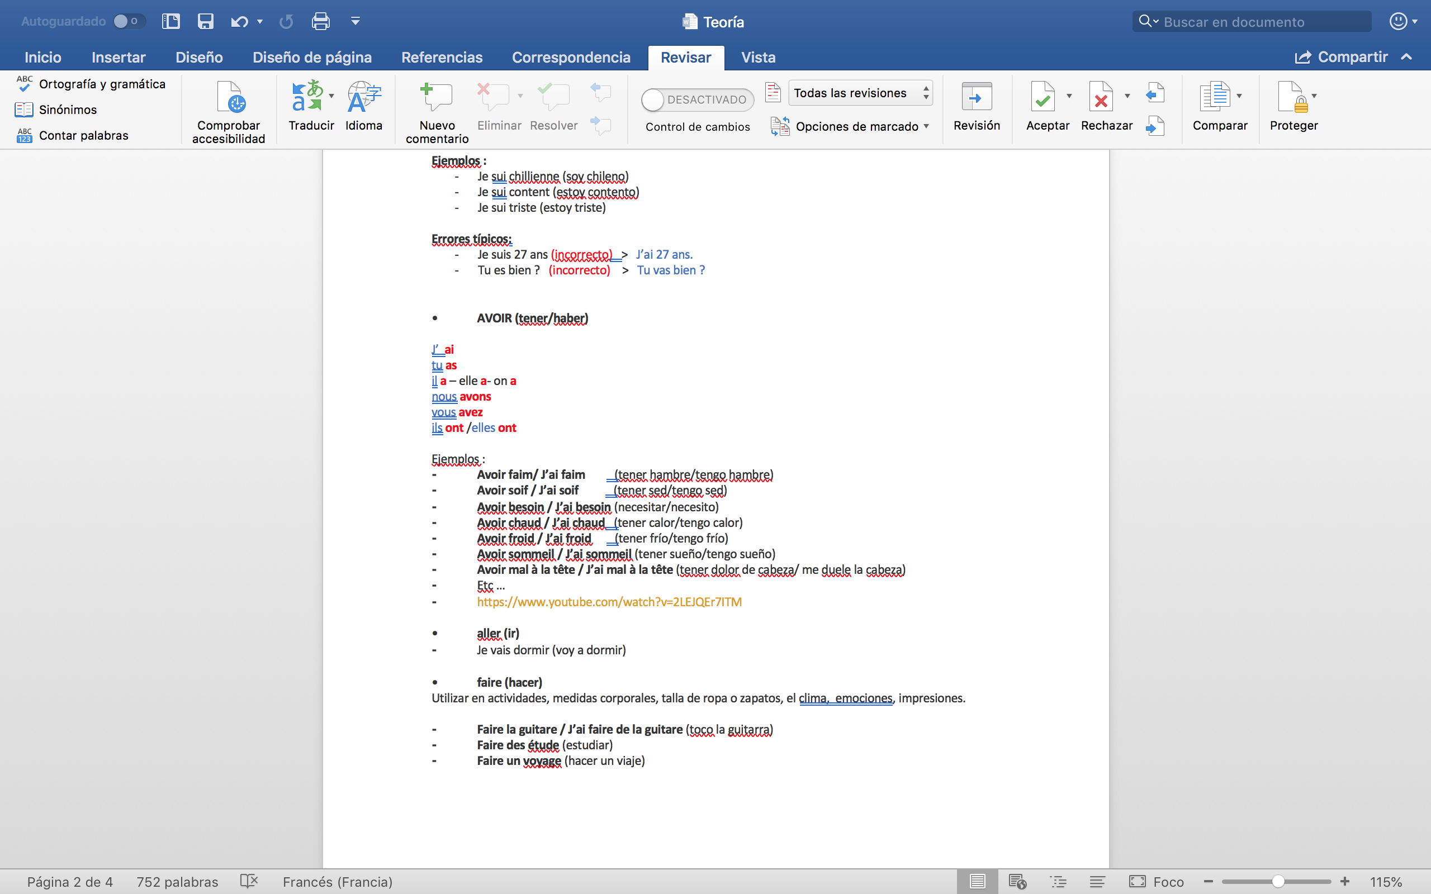Open the YouTube link in document
The image size is (1431, 894).
[609, 602]
